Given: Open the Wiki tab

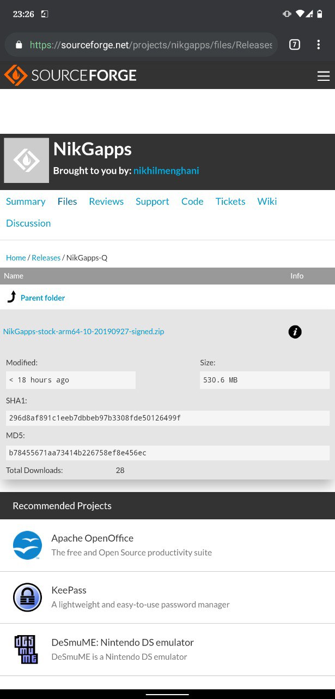Looking at the screenshot, I should (x=267, y=202).
